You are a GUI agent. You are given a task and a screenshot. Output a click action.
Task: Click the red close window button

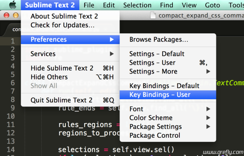pyautogui.click(x=7, y=15)
